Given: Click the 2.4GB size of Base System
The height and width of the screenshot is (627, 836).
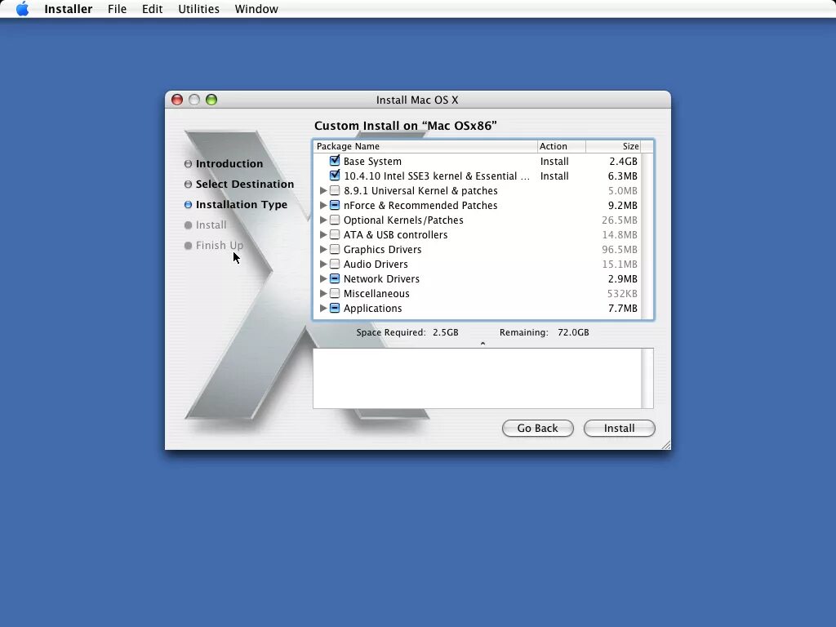Looking at the screenshot, I should pyautogui.click(x=623, y=161).
